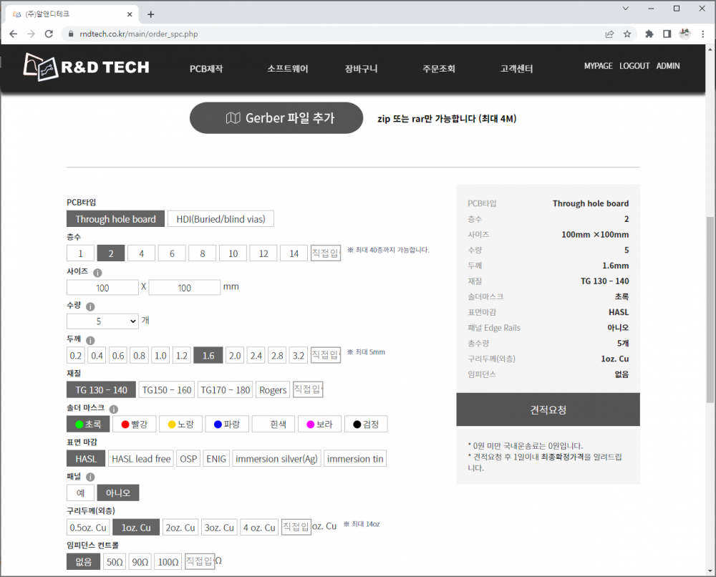The image size is (716, 577).
Task: Select HDI(Buried/blind vias) PCB type
Action: [221, 219]
